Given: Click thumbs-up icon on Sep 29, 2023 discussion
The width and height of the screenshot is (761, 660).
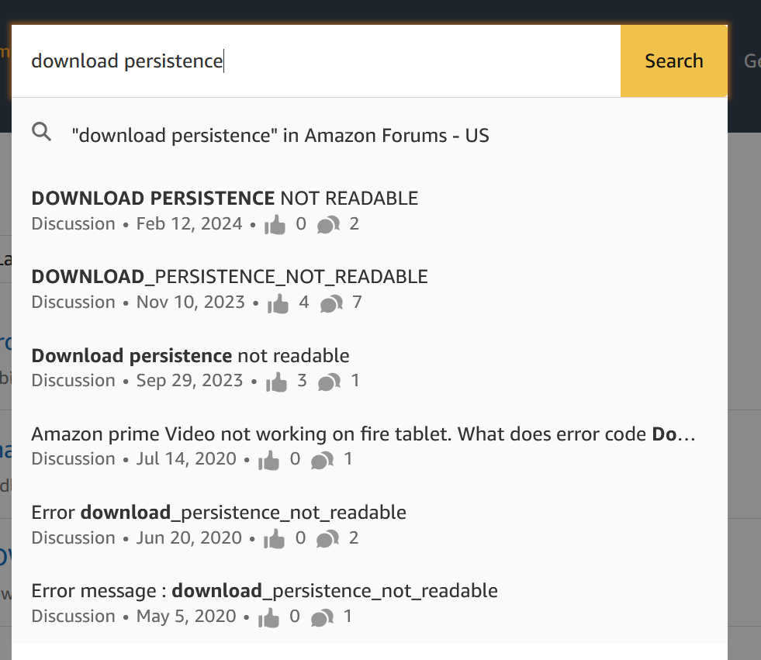Looking at the screenshot, I should coord(276,382).
